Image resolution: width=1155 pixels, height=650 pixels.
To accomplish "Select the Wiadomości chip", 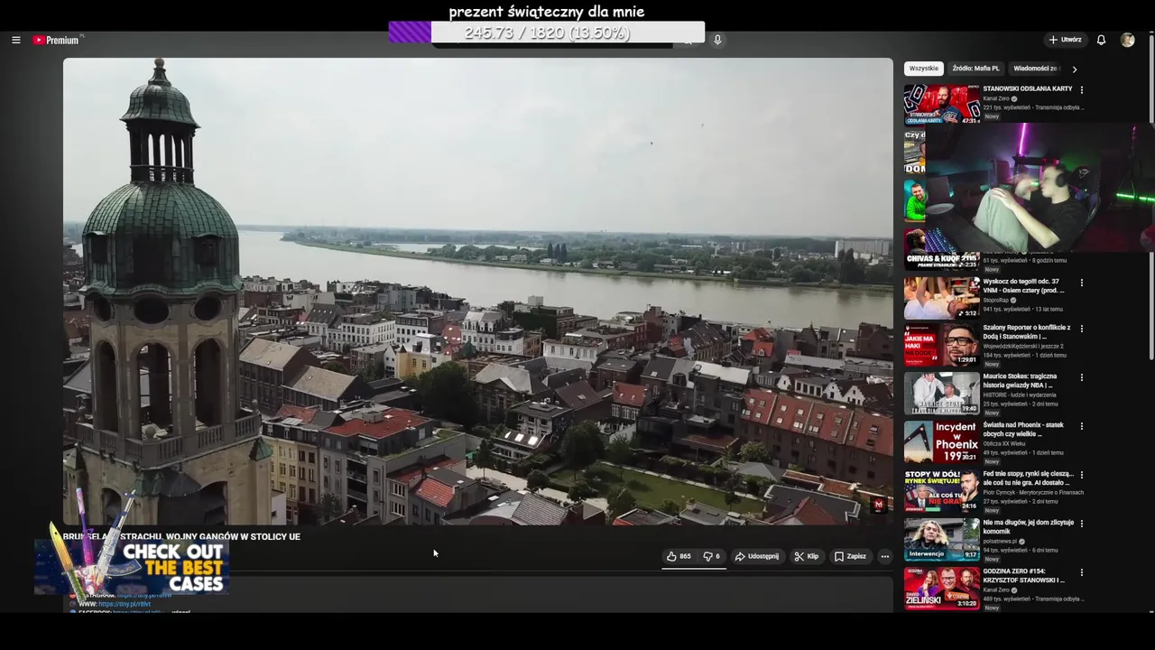I will 1035,69.
